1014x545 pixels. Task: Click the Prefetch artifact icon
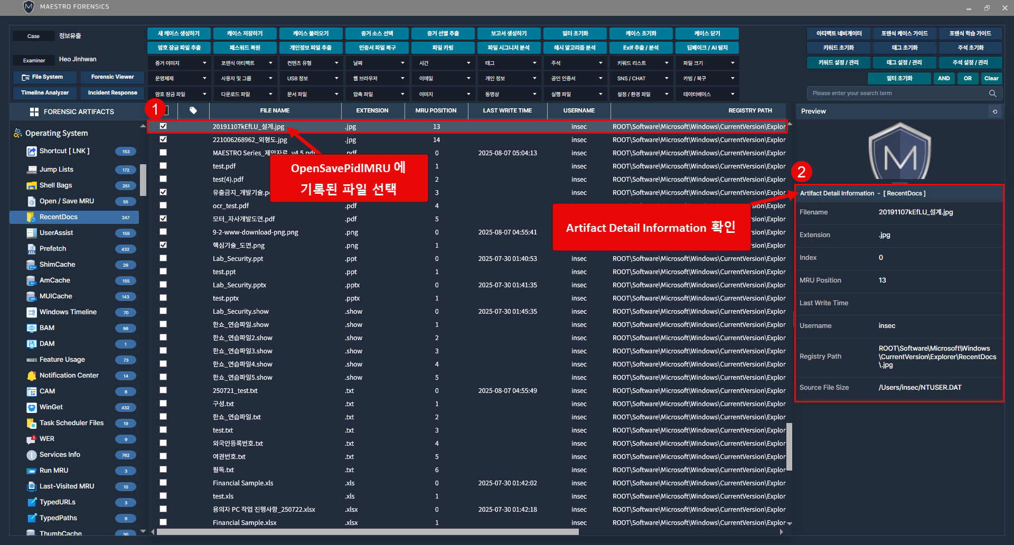[x=31, y=249]
